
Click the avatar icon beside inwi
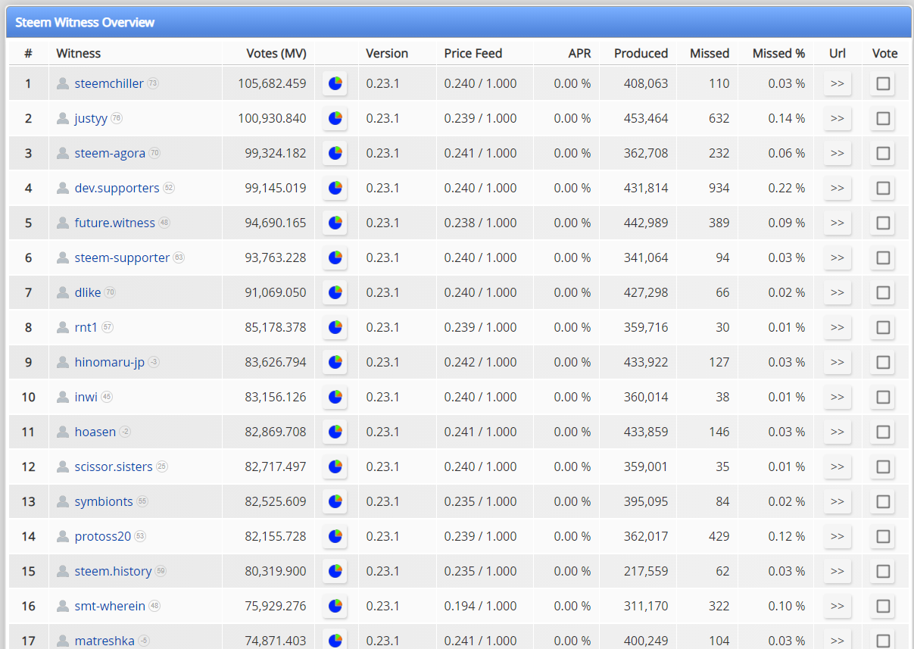(x=63, y=397)
